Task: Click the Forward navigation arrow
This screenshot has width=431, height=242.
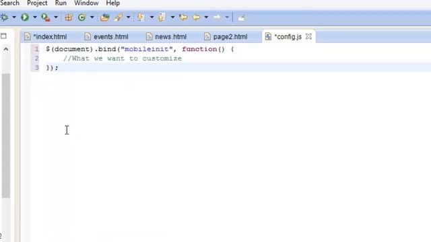Action: pyautogui.click(x=217, y=17)
